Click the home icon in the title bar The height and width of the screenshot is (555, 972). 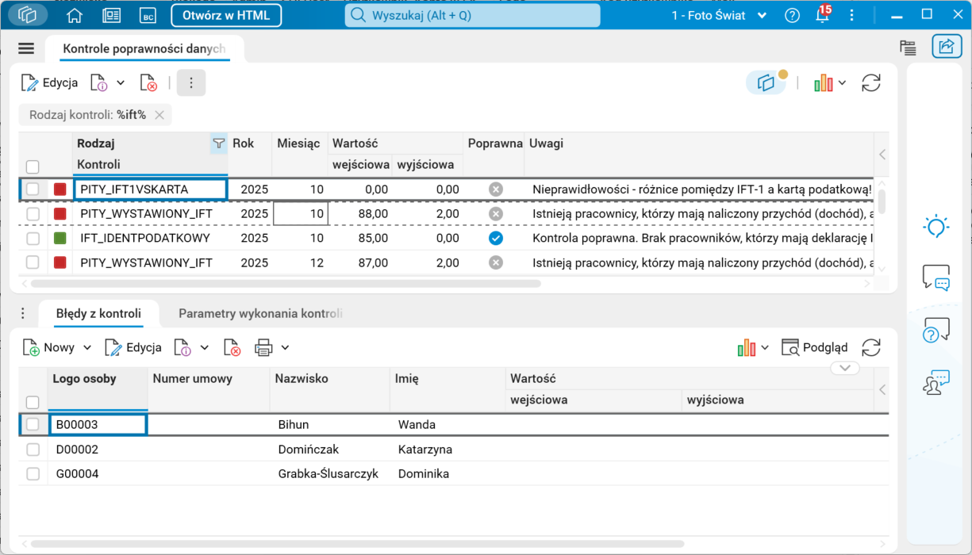point(75,16)
